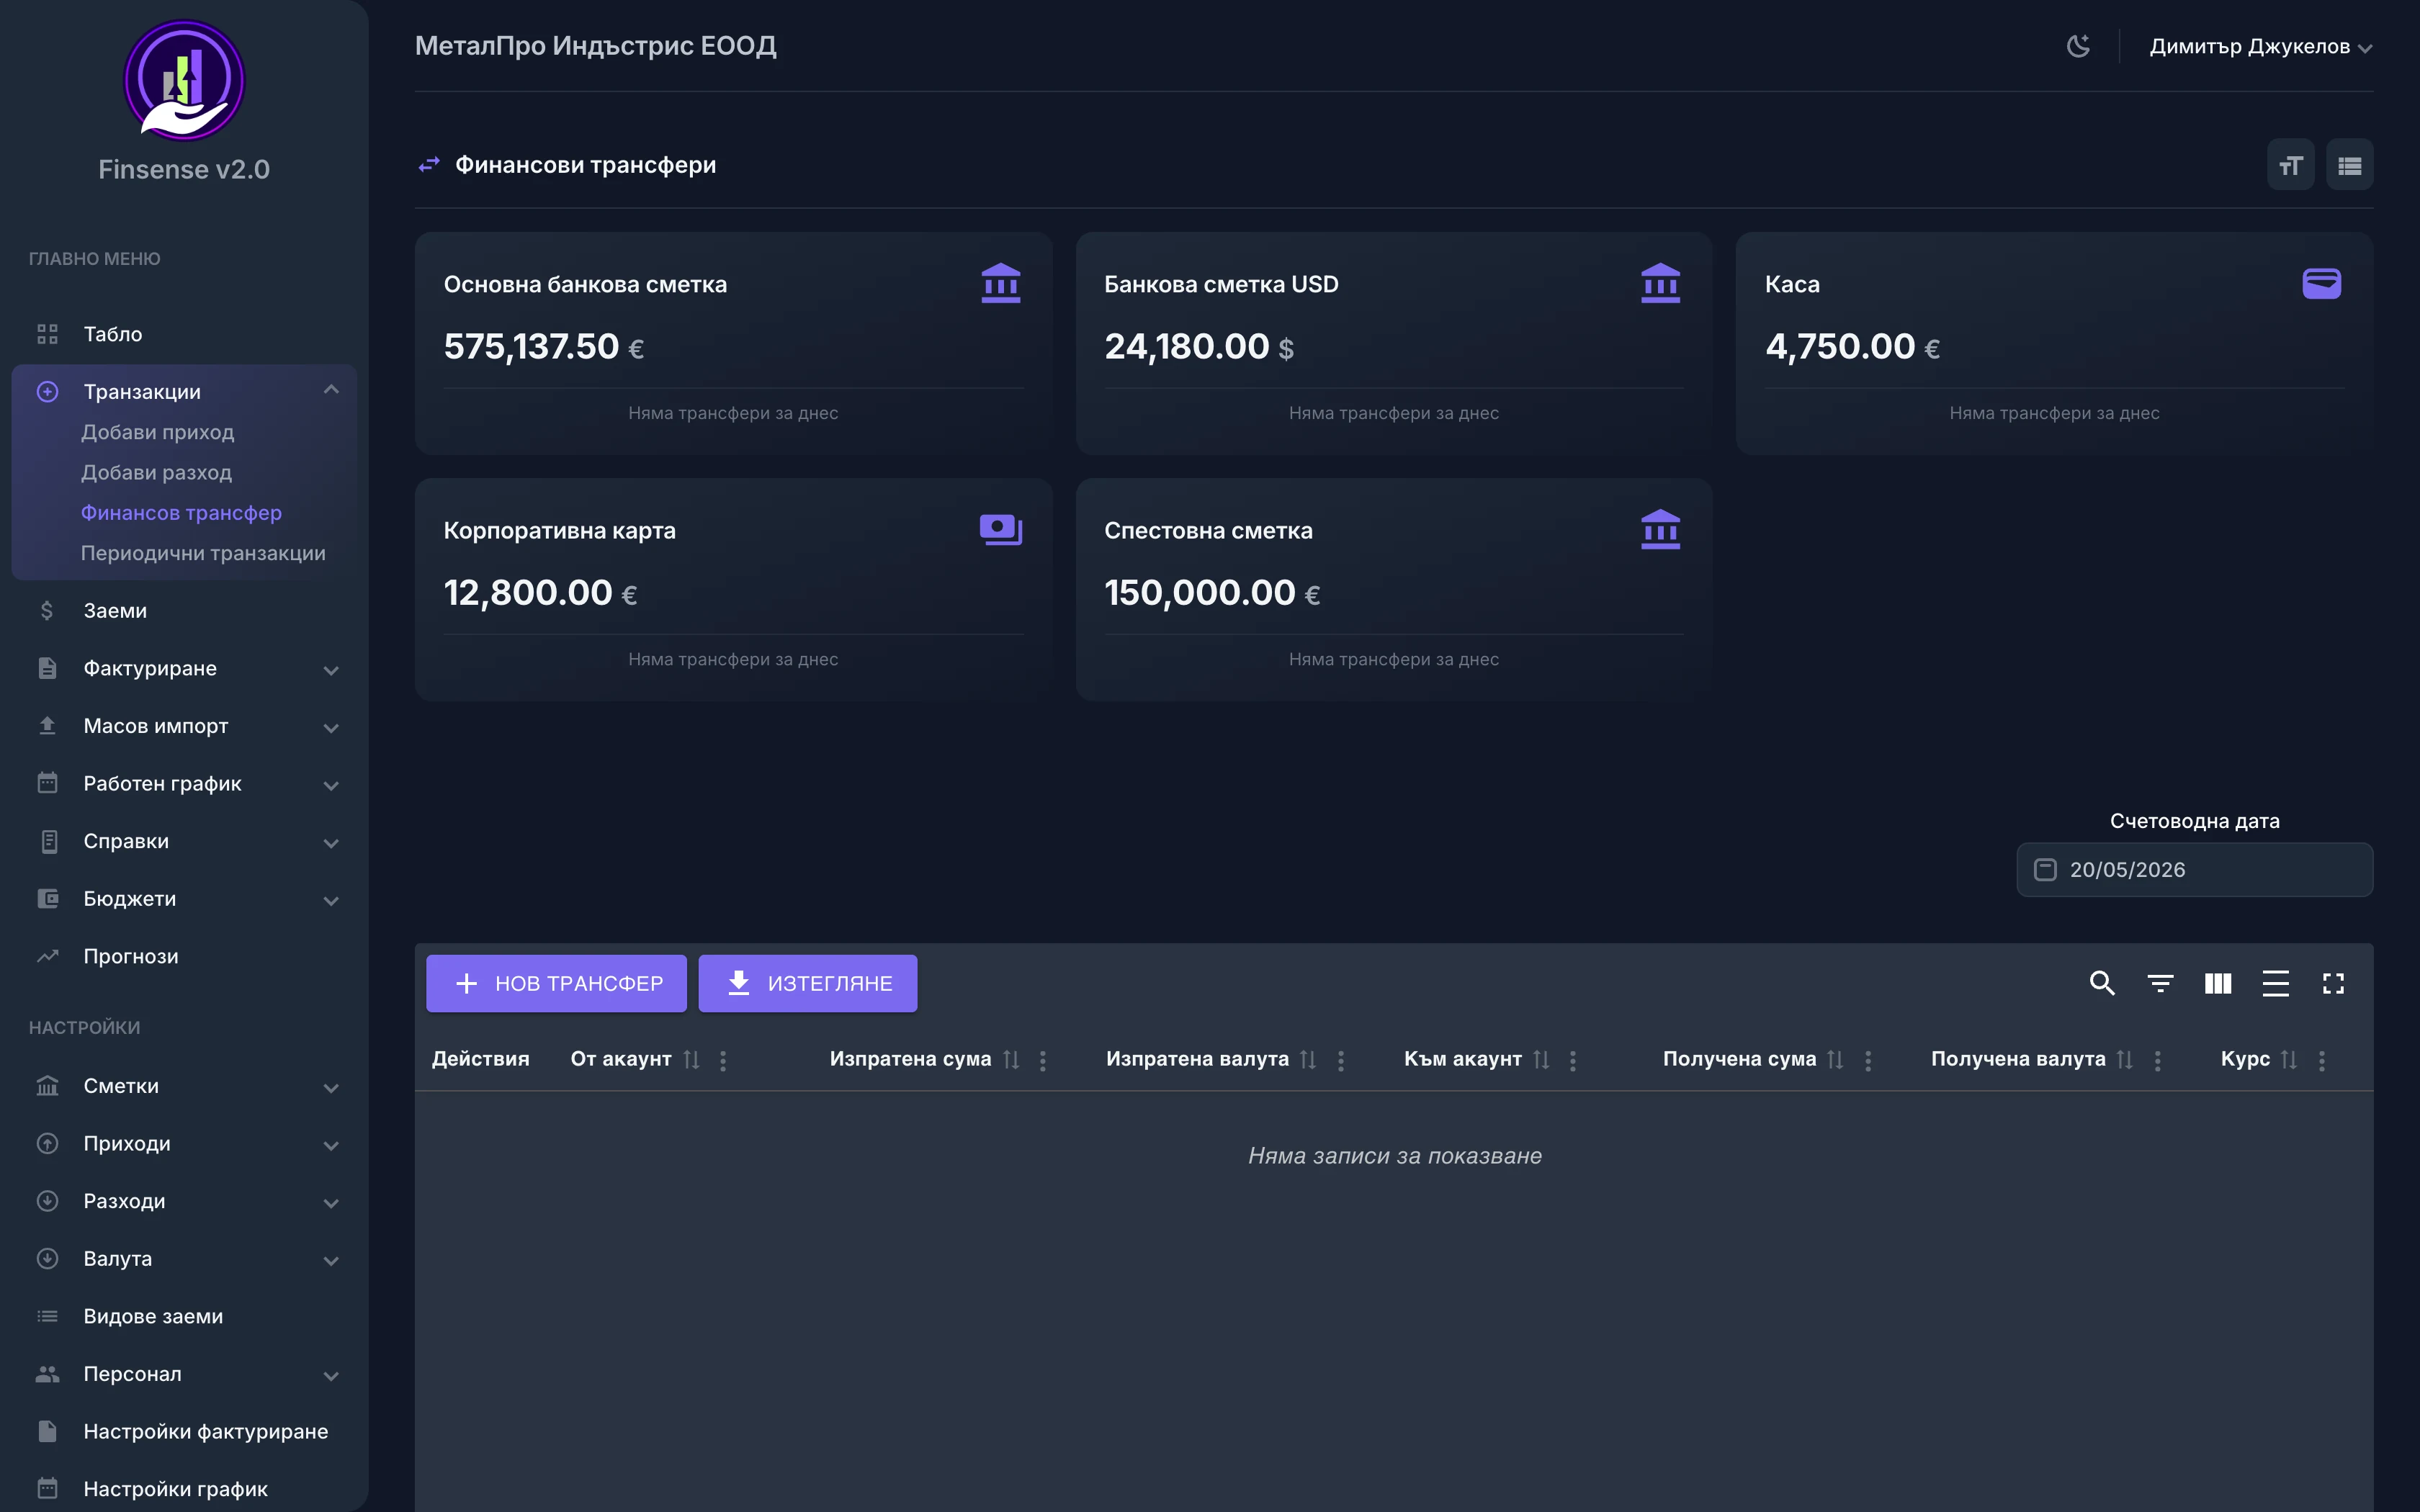Sort by Получена валута column
This screenshot has width=2420, height=1512.
(2125, 1059)
